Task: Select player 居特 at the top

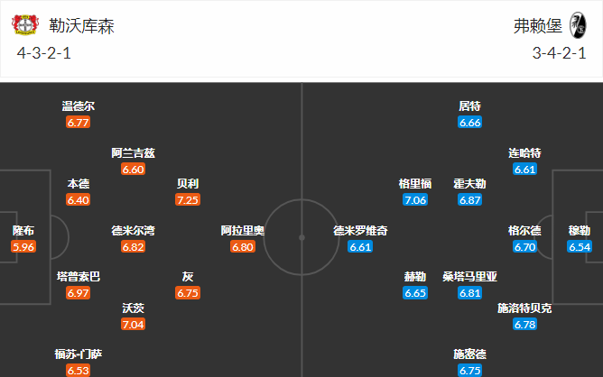Action: 469,106
